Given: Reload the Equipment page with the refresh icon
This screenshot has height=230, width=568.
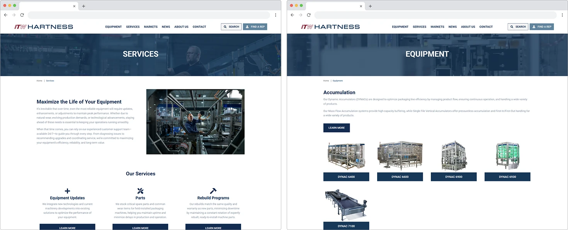Looking at the screenshot, I should coord(309,15).
